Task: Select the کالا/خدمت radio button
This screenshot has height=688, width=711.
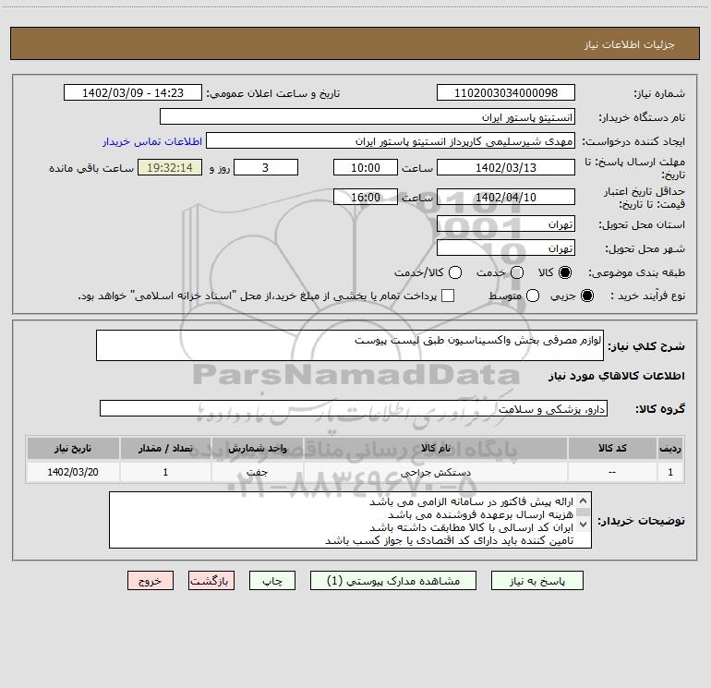Action: point(455,272)
